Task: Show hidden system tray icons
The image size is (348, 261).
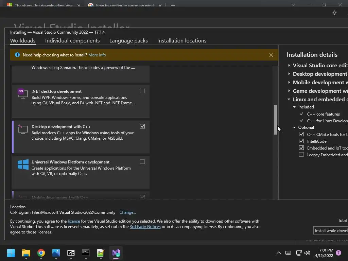Action: click(279, 253)
